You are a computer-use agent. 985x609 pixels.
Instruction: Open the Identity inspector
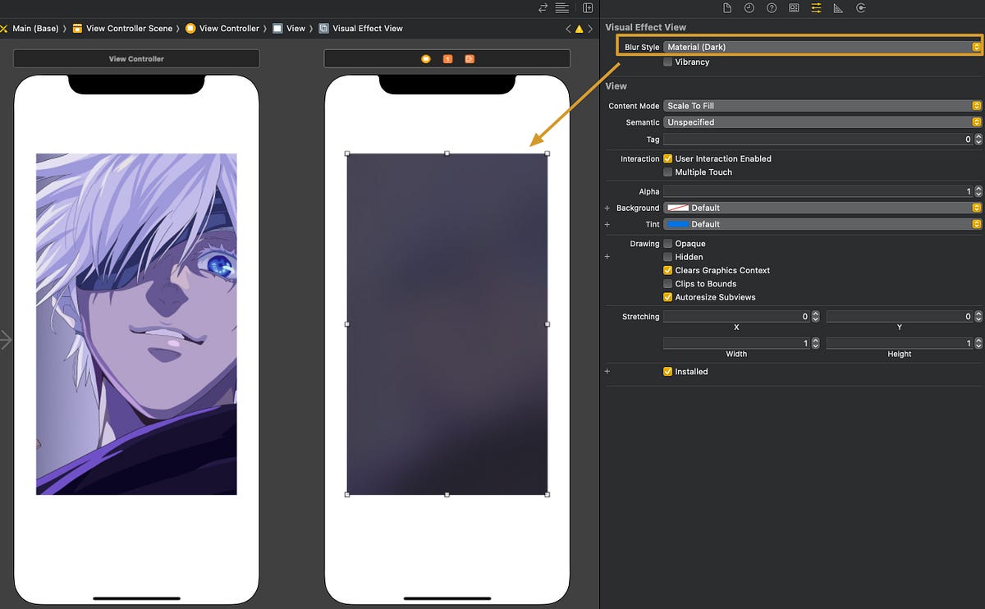point(795,8)
